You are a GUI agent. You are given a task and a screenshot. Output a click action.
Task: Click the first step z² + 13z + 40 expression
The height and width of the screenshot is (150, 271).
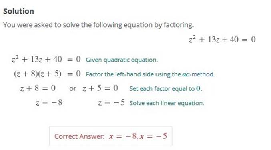point(37,59)
